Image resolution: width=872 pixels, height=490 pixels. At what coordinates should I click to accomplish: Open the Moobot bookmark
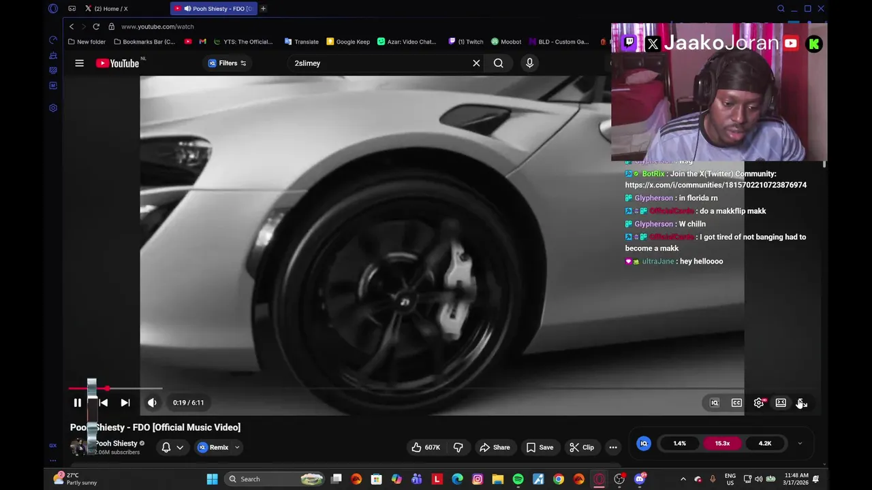pyautogui.click(x=506, y=42)
